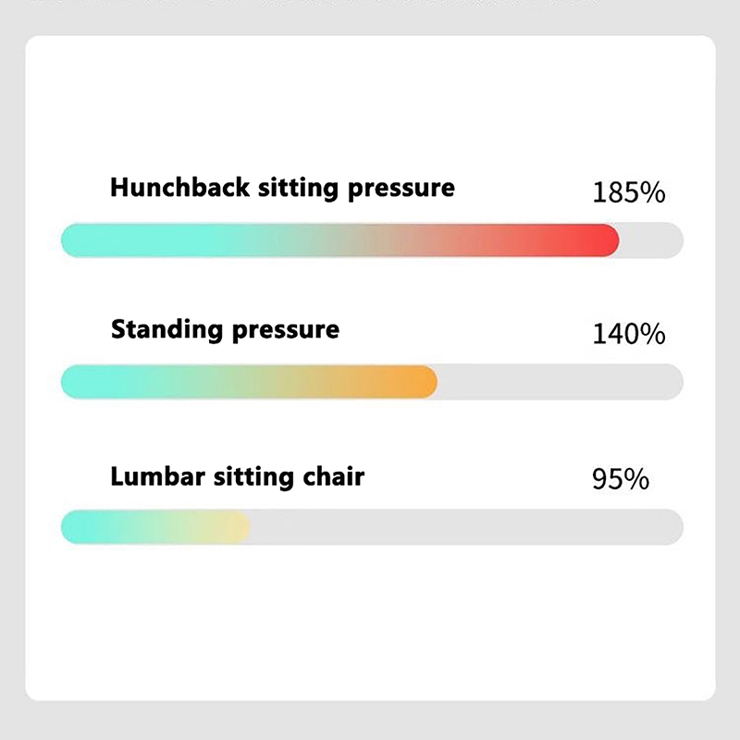The width and height of the screenshot is (740, 740).
Task: Click the middle of Hunchback bar gradient
Action: tap(340, 240)
